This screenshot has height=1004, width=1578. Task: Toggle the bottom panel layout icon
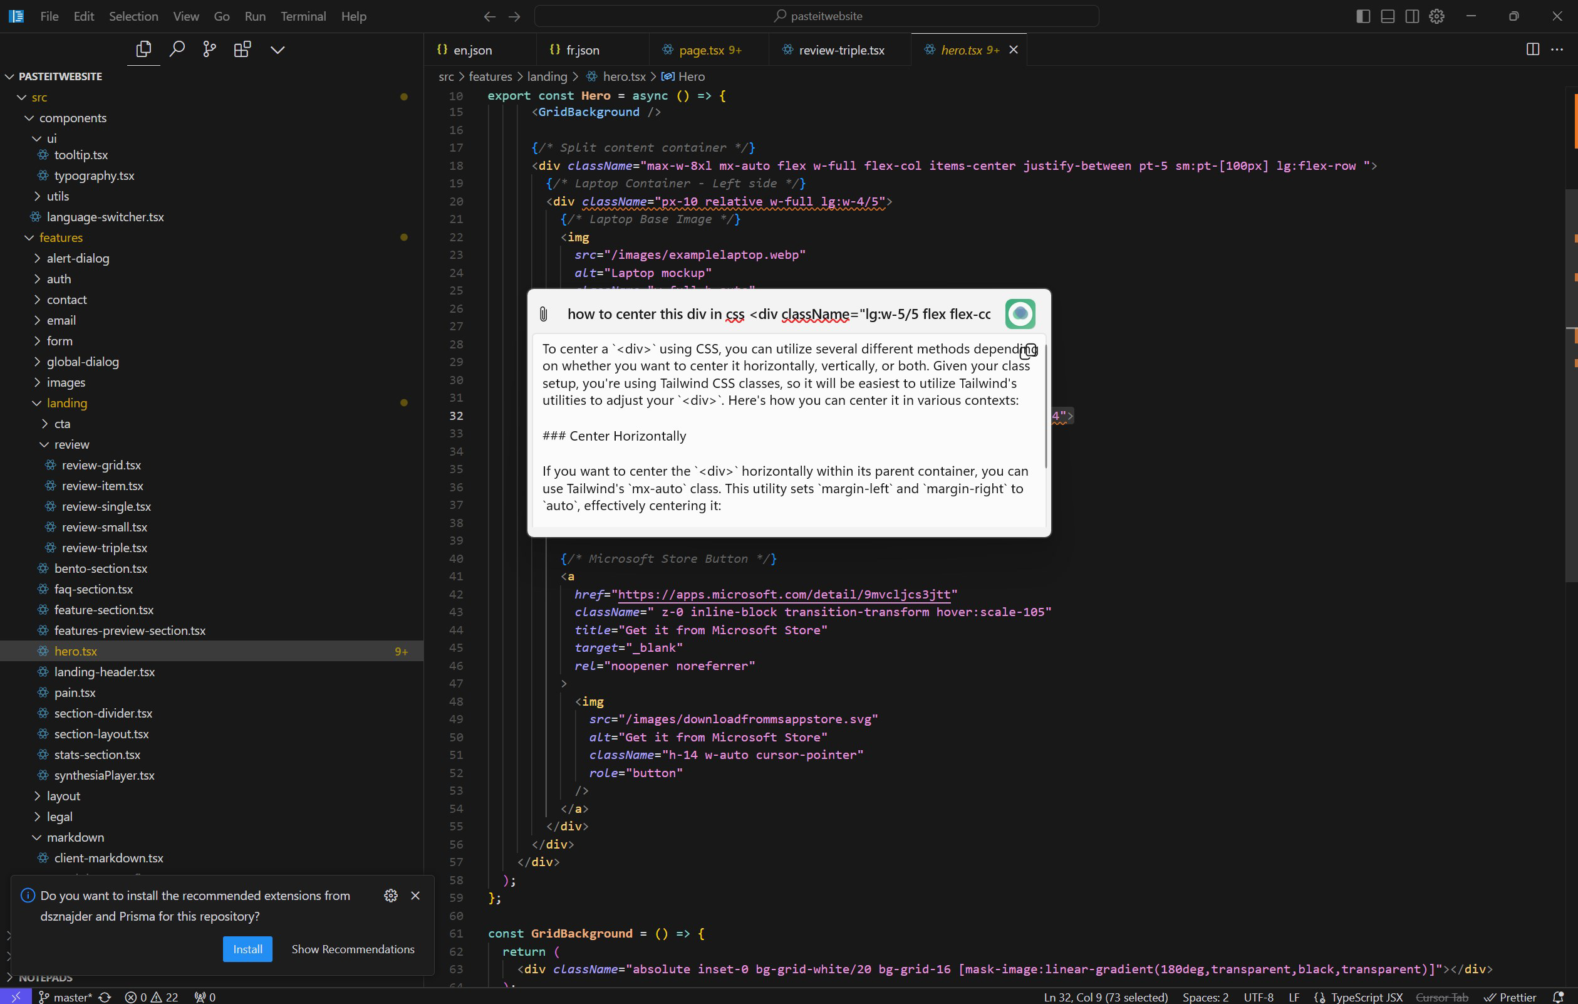tap(1388, 16)
